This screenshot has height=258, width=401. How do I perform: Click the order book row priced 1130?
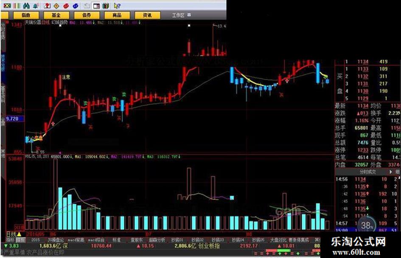pyautogui.click(x=367, y=91)
